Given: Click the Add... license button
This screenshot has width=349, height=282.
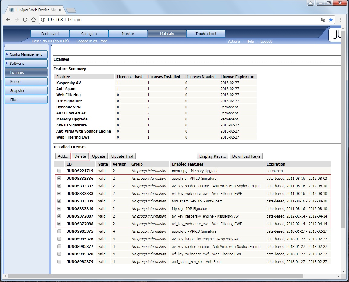Looking at the screenshot, I should click(x=63, y=156).
